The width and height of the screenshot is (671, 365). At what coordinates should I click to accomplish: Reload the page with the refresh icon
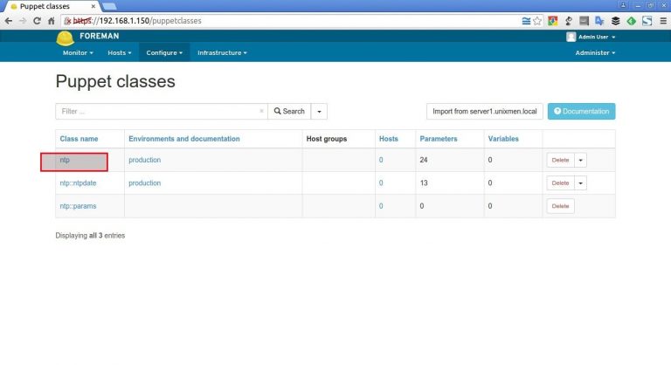tap(37, 21)
